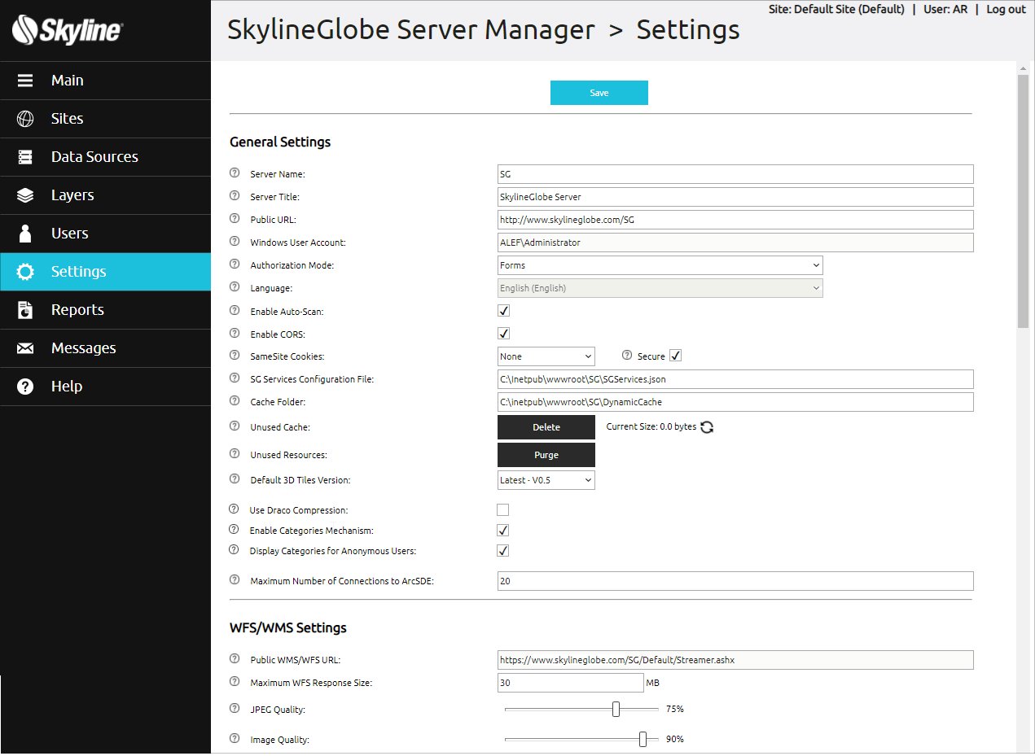Image resolution: width=1035 pixels, height=756 pixels.
Task: Open the Reports section
Action: pos(105,310)
